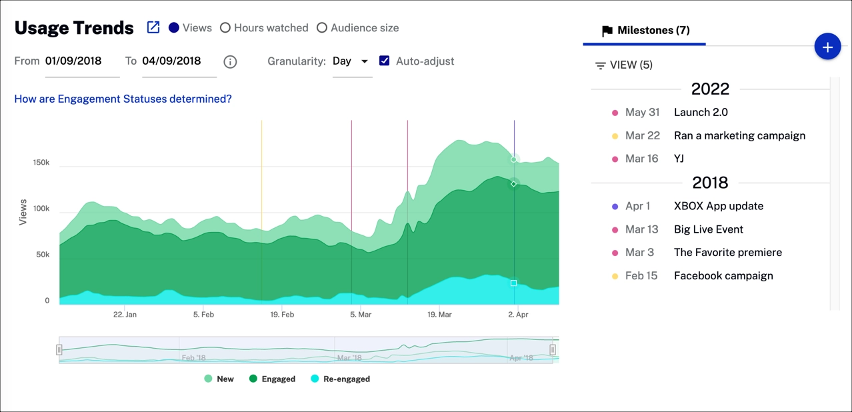Uncheck the Auto-adjust checkbox
852x412 pixels.
click(384, 61)
